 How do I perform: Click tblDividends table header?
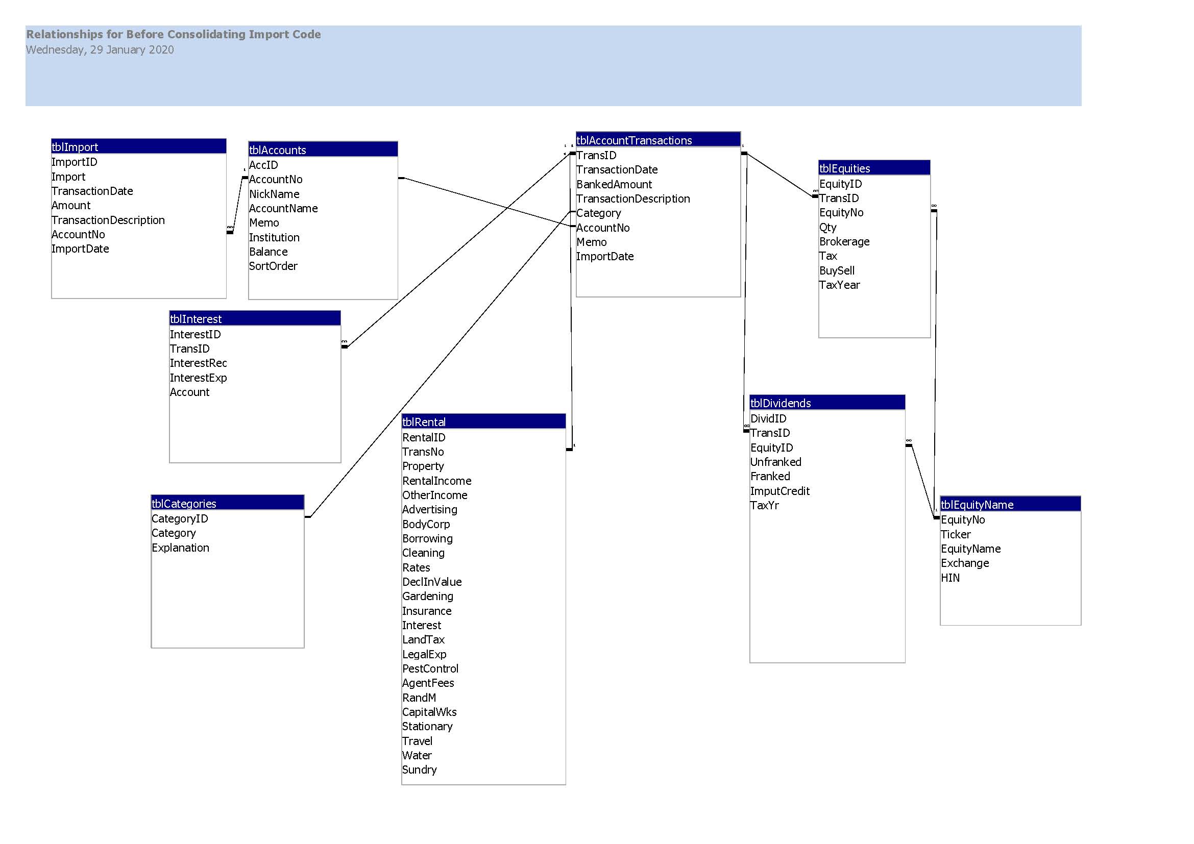827,403
